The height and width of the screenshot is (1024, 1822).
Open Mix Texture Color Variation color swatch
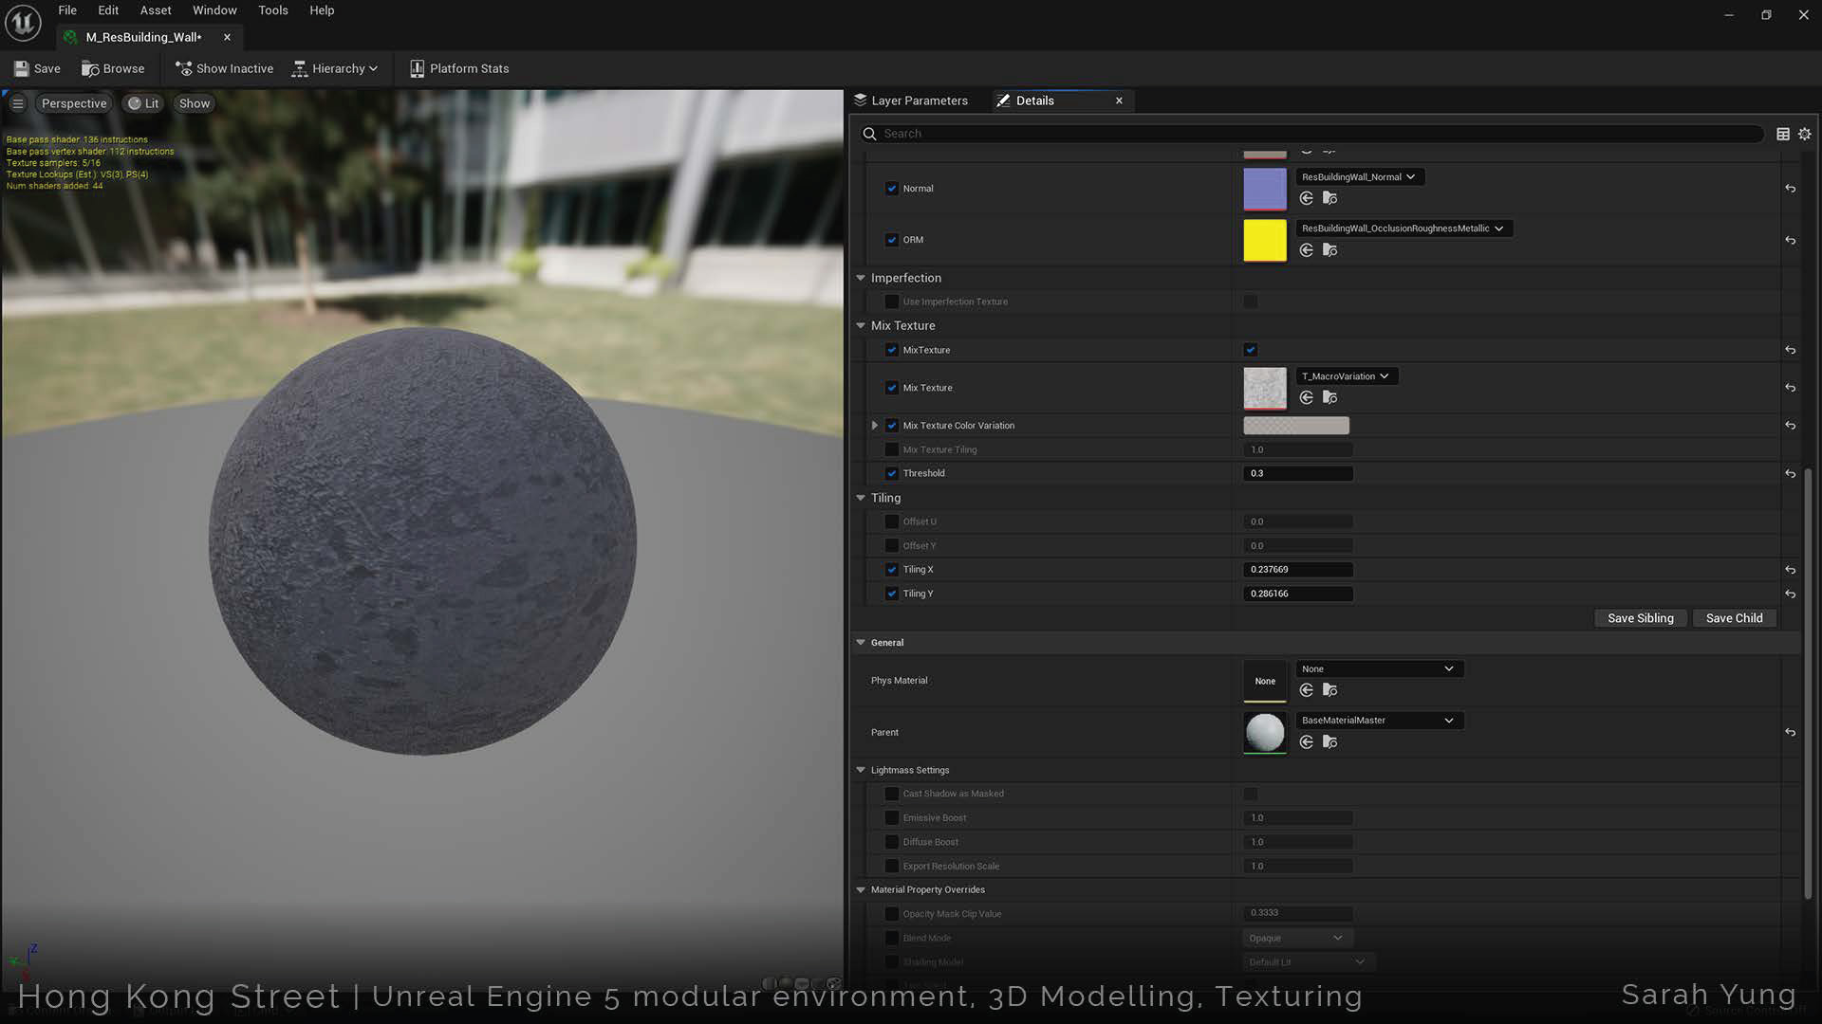pyautogui.click(x=1296, y=426)
